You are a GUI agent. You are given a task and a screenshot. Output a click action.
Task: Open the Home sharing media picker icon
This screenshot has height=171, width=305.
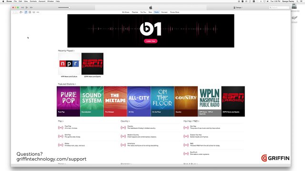coord(21,12)
